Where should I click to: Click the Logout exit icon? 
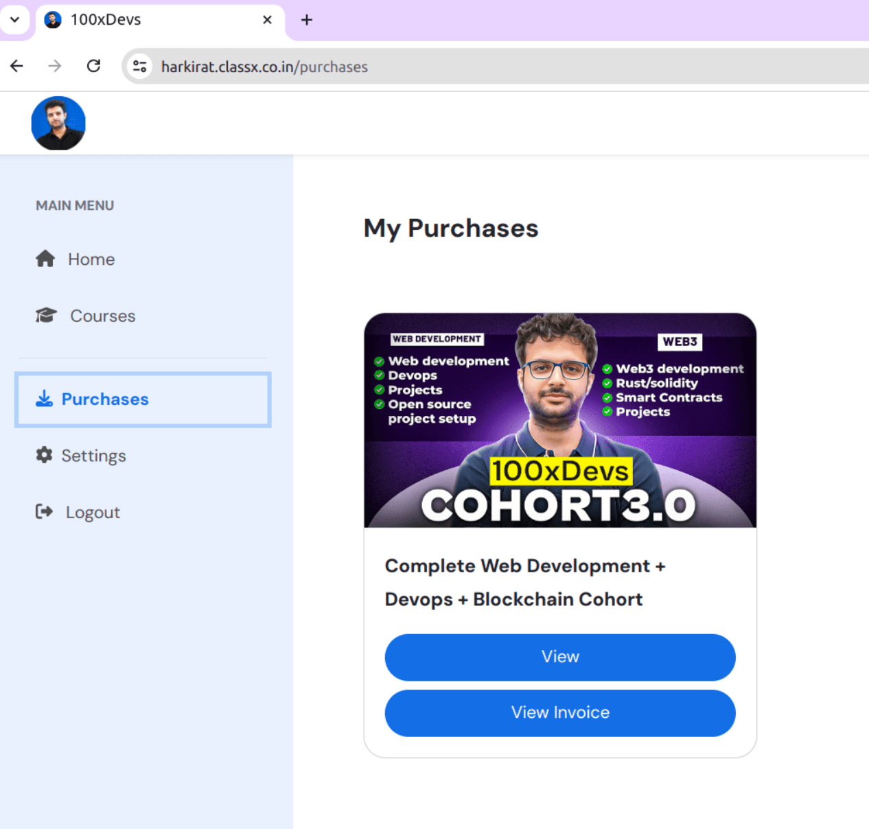(x=43, y=511)
